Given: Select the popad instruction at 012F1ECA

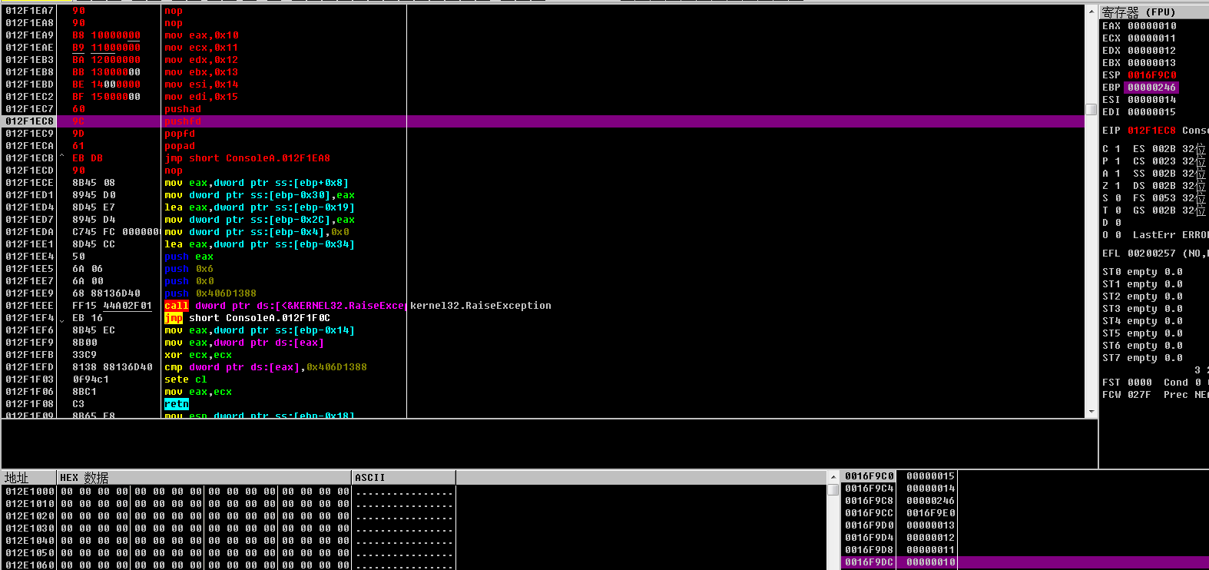Looking at the screenshot, I should [x=180, y=146].
